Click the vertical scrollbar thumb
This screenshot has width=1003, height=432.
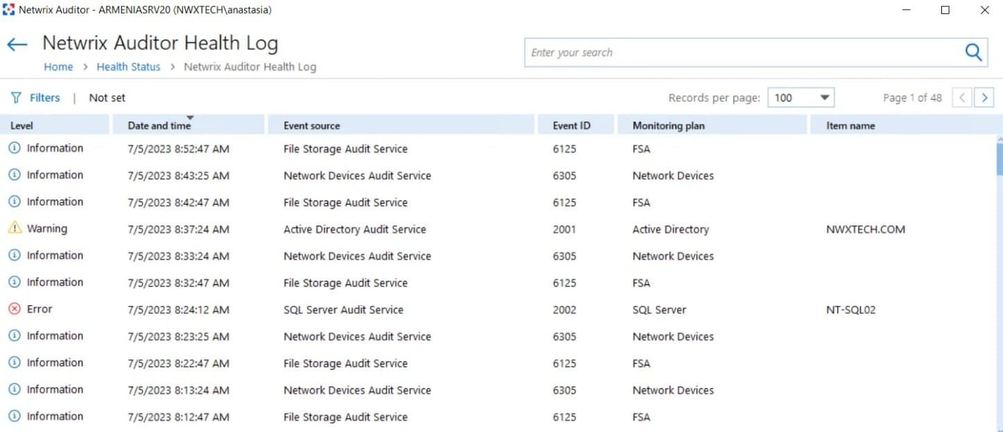coord(1000,158)
